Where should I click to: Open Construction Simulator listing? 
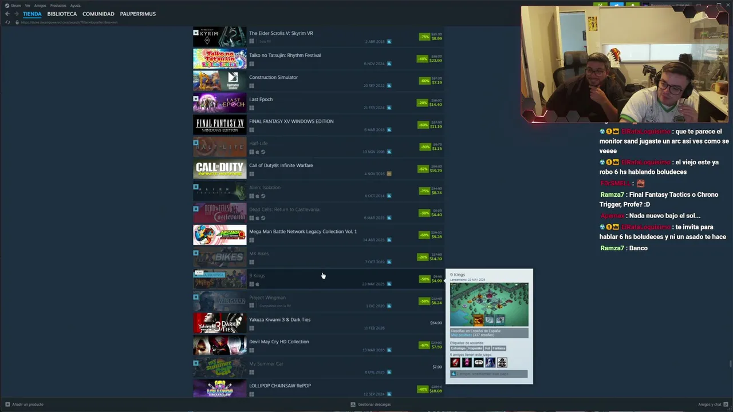pyautogui.click(x=318, y=81)
